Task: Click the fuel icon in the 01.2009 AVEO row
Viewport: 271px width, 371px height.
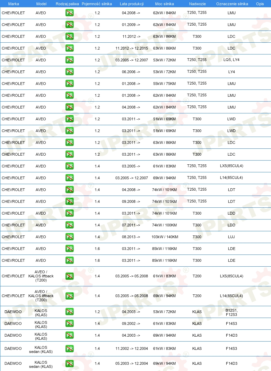Action: (x=70, y=25)
